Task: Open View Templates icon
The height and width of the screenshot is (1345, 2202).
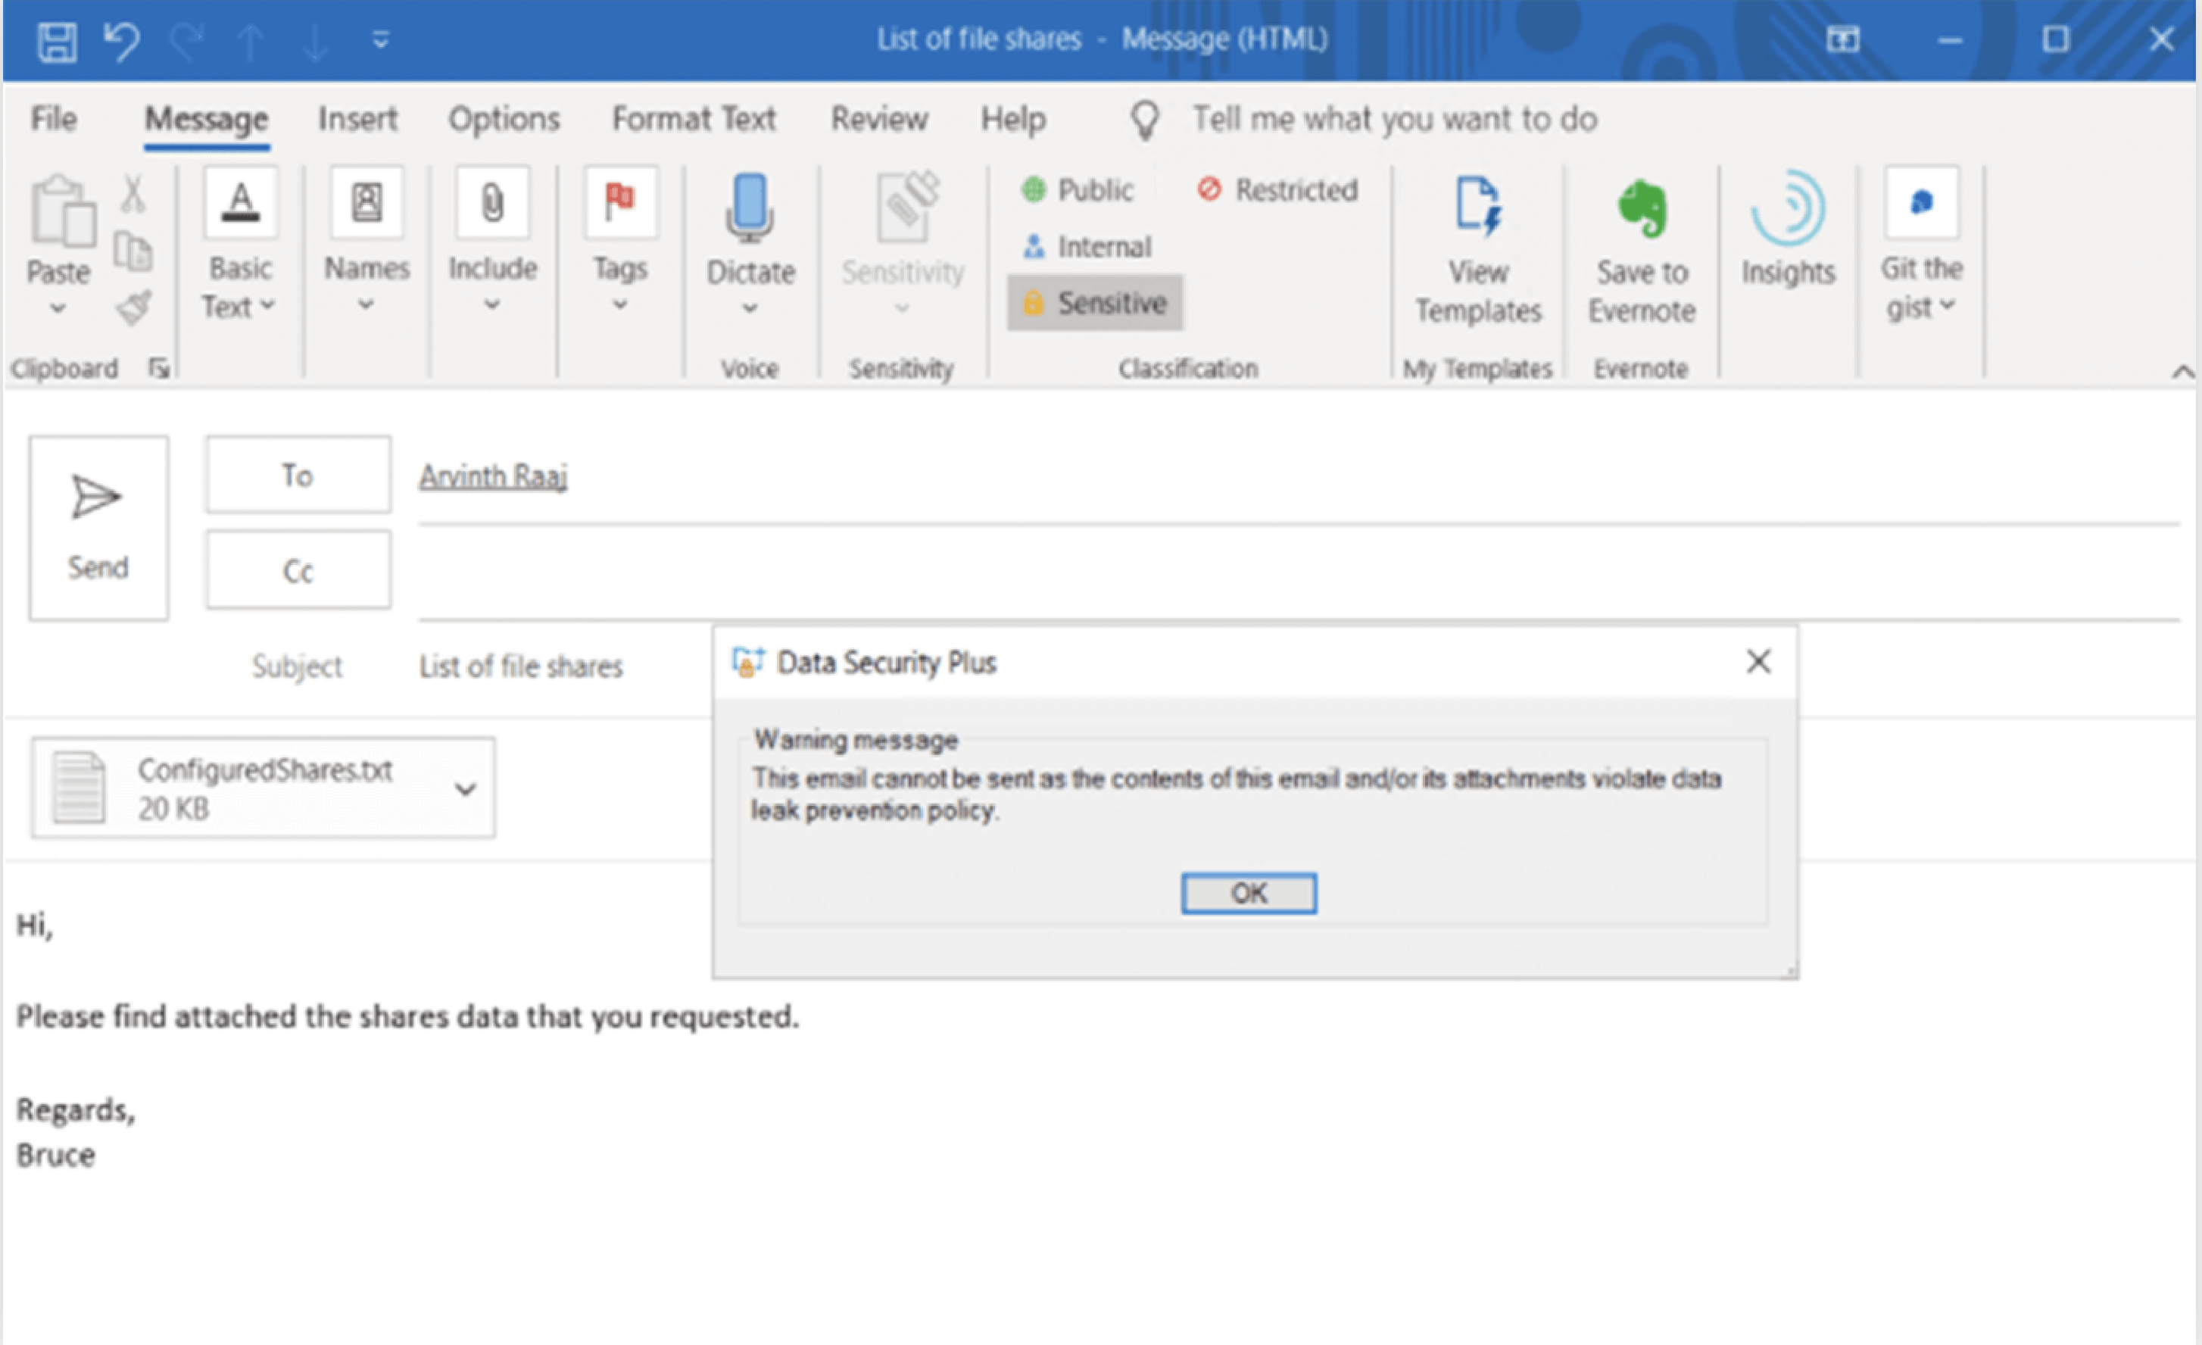Action: tap(1477, 208)
